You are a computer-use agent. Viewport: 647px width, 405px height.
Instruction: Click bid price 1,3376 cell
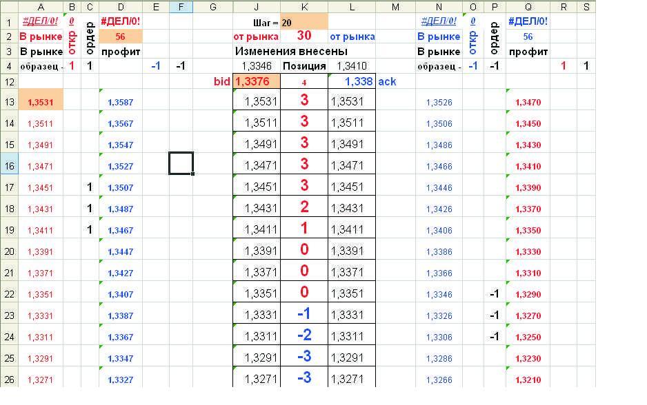tap(256, 81)
